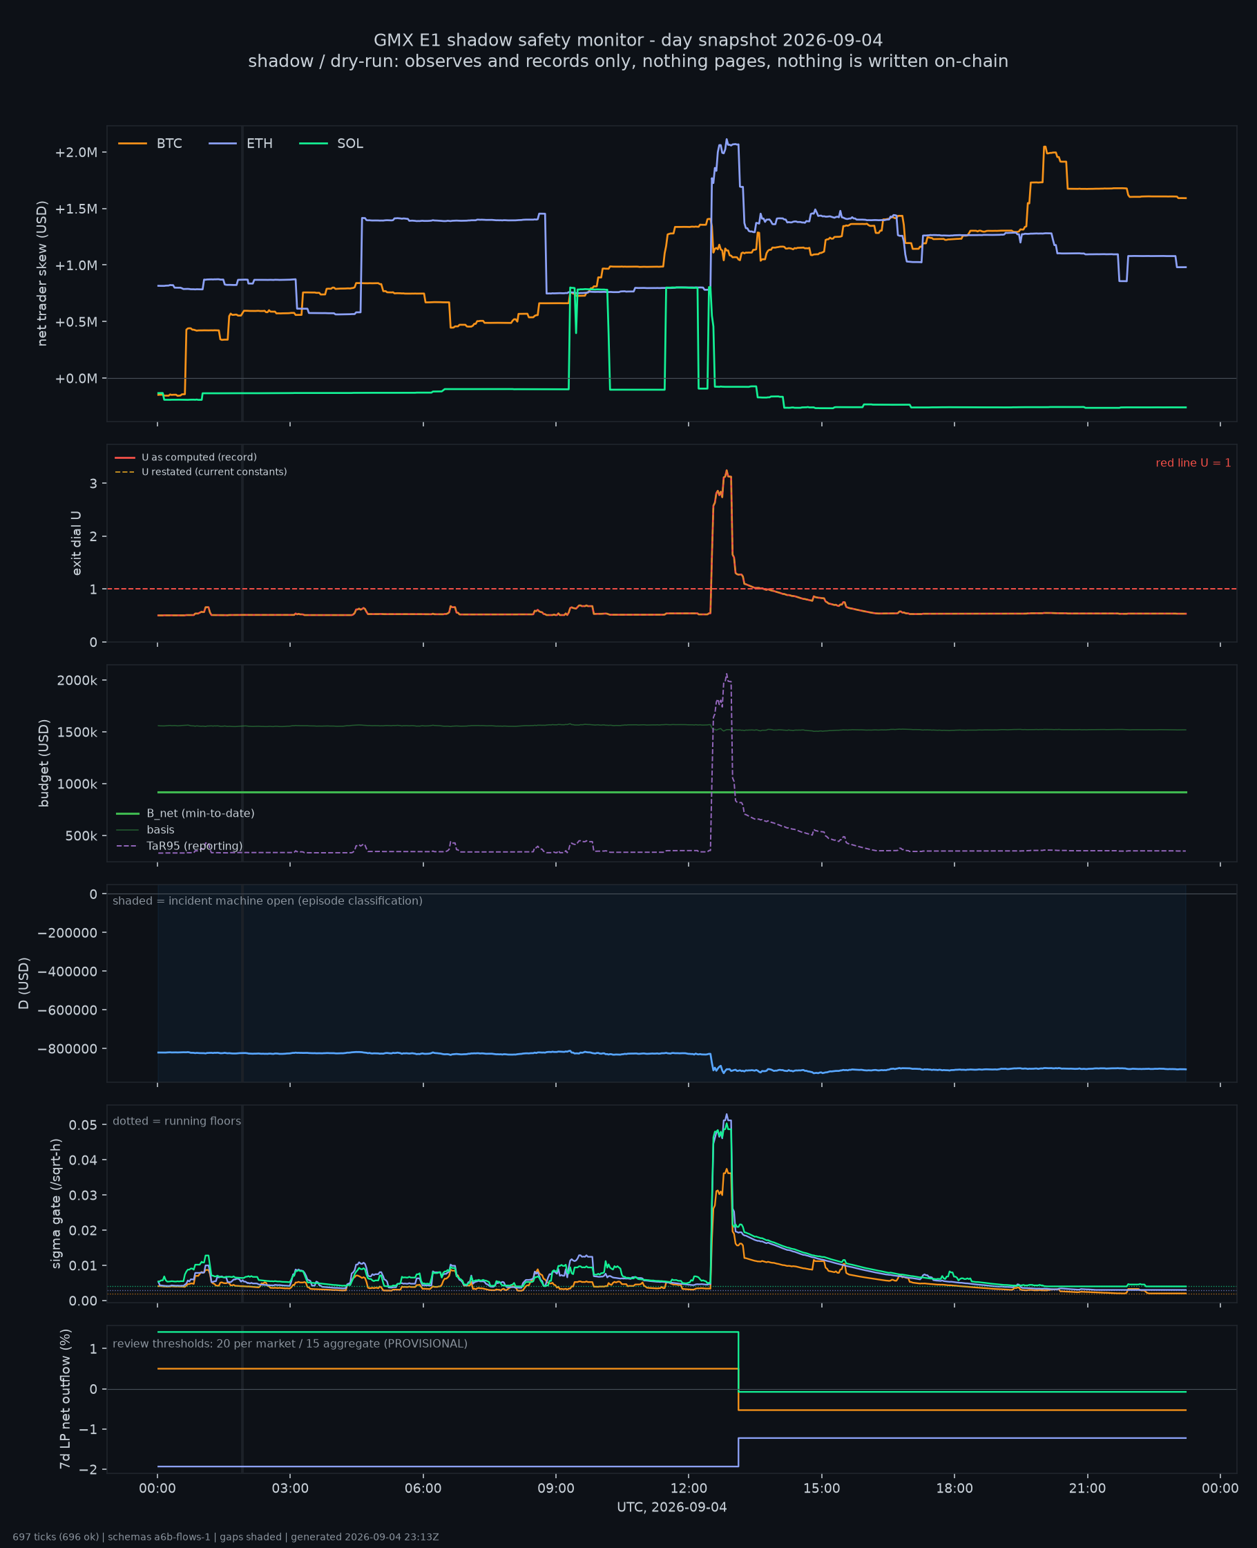Select the '18:00' time axis tick

coord(954,1489)
